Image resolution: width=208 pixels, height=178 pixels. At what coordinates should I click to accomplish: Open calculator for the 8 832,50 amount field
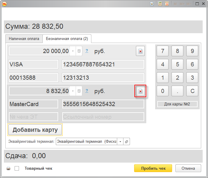tap(79, 91)
